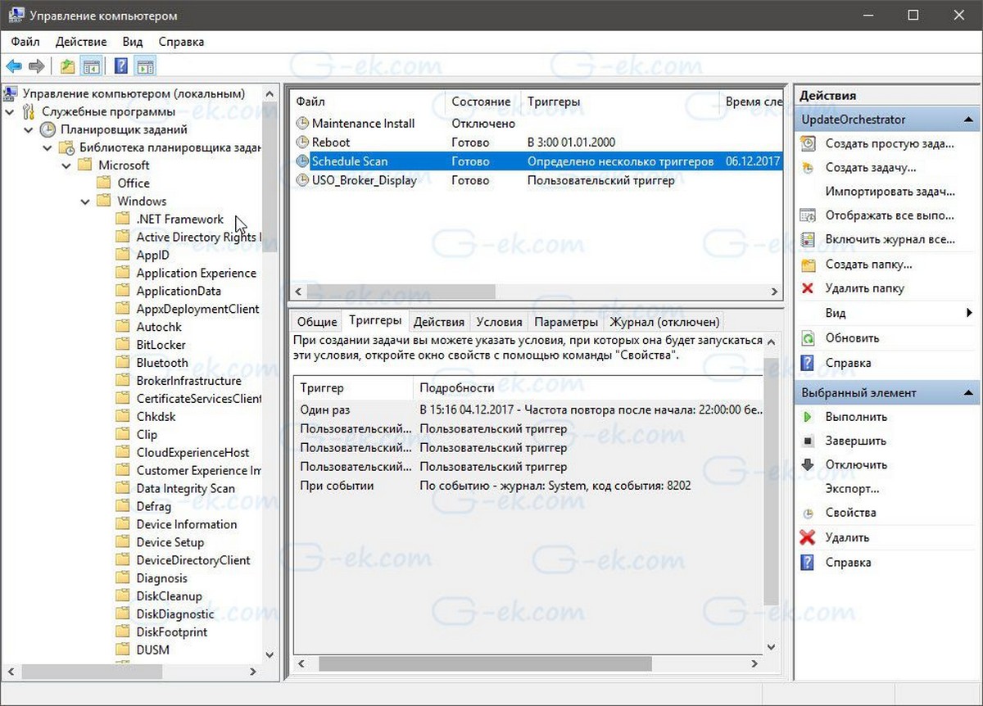Select the BitLocker folder
The image size is (983, 706).
pyautogui.click(x=161, y=345)
